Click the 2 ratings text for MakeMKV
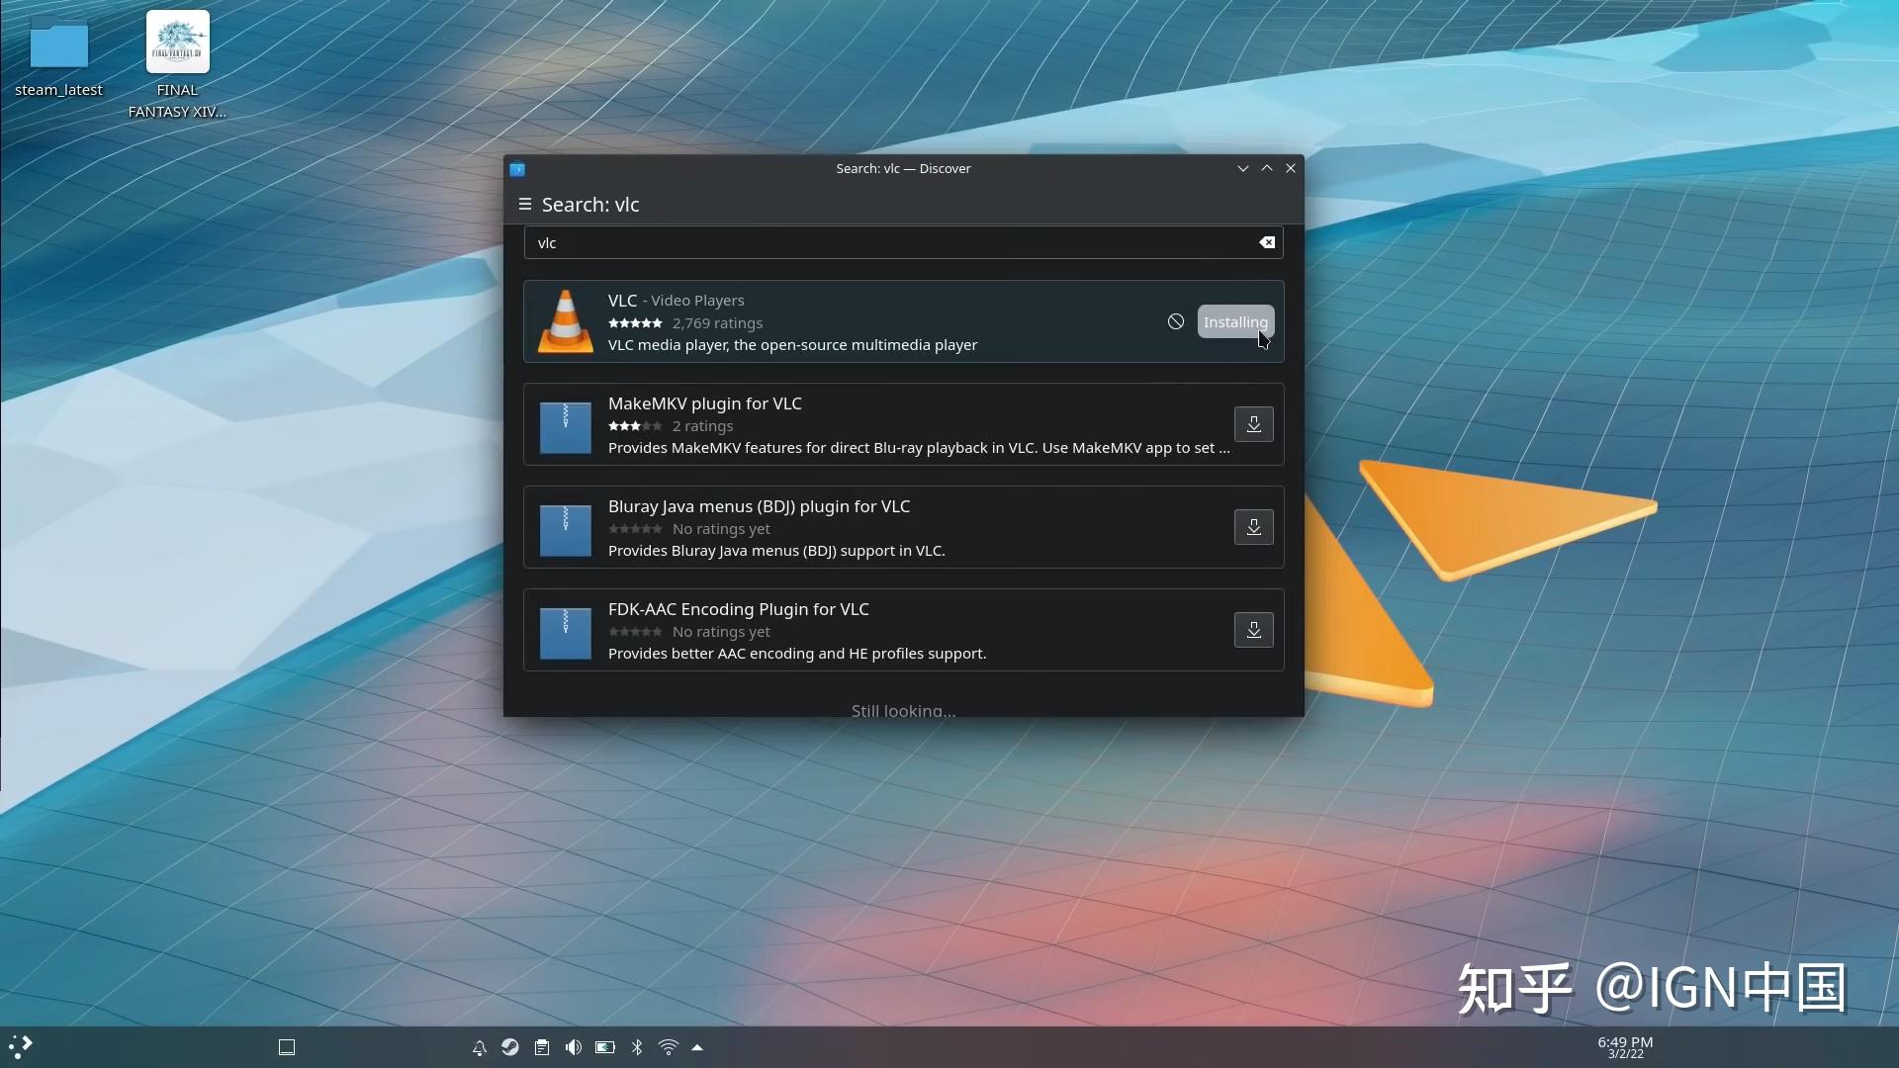Screen dimensions: 1899x1068 tap(702, 426)
